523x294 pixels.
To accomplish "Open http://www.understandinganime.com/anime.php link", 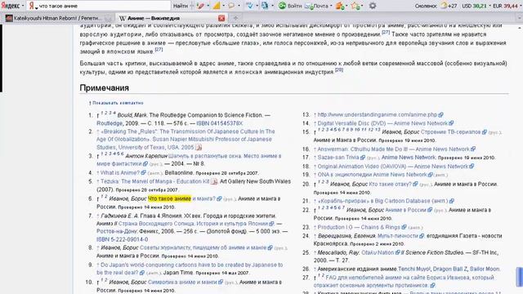I will coord(378,114).
